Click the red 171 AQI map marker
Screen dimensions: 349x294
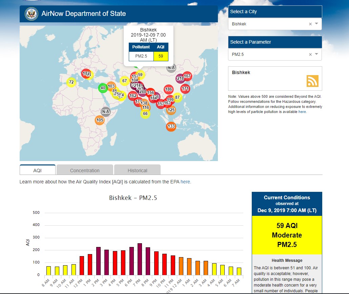[x=185, y=89]
